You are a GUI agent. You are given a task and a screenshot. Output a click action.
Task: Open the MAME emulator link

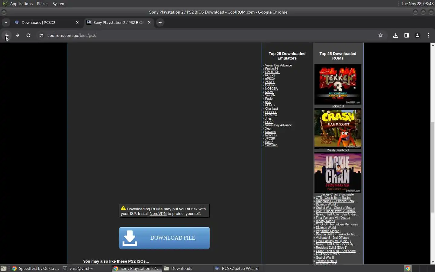pyautogui.click(x=269, y=92)
